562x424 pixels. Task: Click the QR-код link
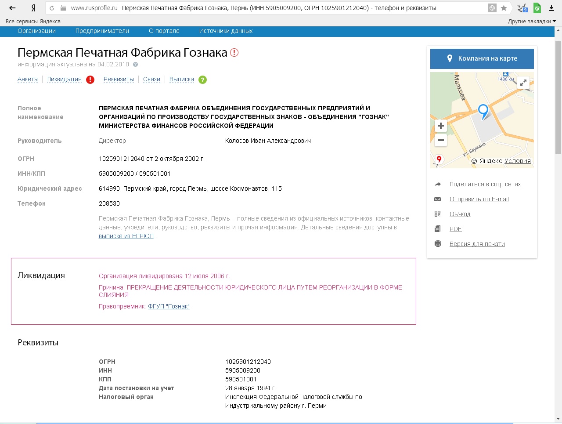(460, 214)
